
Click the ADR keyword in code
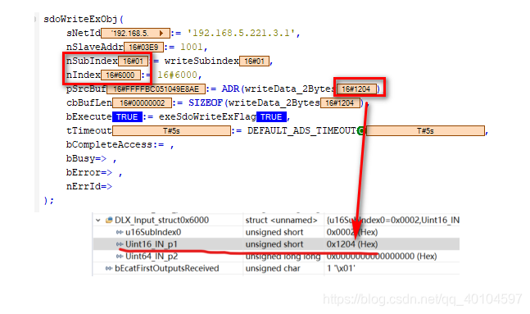tap(230, 89)
